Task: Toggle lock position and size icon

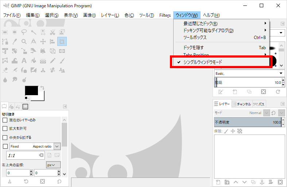Action: (233, 131)
